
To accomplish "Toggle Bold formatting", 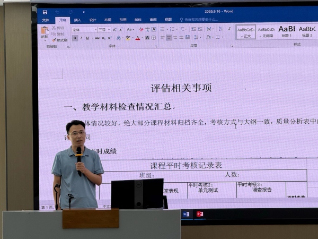I will [x=75, y=38].
